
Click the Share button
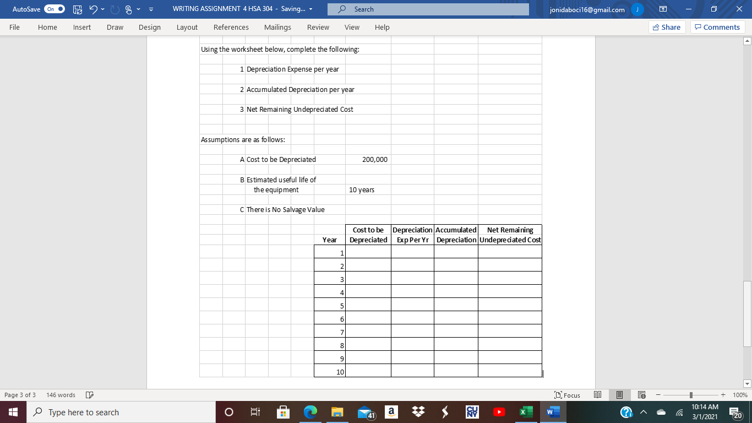[666, 26]
